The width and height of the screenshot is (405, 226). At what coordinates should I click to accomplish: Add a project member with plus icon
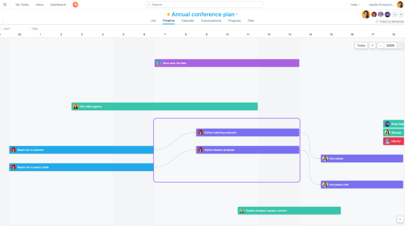(401, 15)
